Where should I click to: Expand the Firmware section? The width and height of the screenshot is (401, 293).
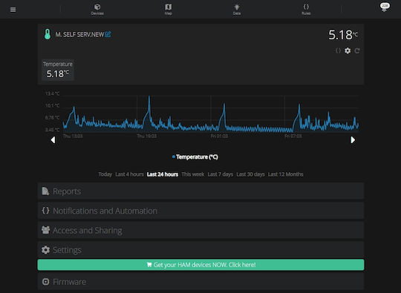[200, 282]
